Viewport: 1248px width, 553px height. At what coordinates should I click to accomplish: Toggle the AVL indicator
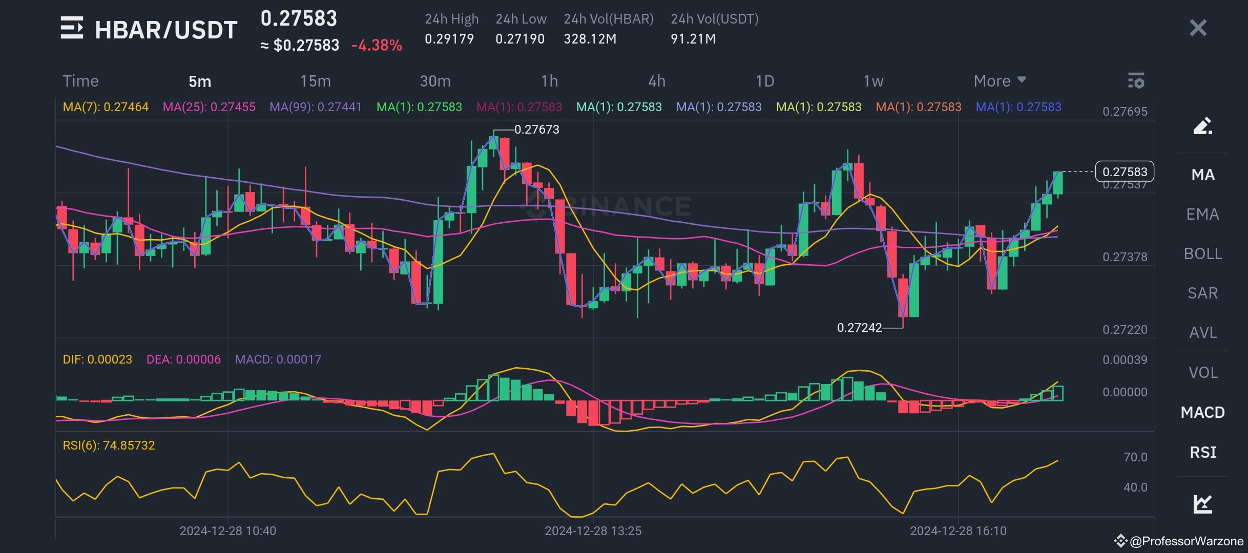(x=1202, y=332)
